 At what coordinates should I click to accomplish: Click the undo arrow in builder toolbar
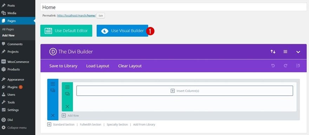pos(273,66)
